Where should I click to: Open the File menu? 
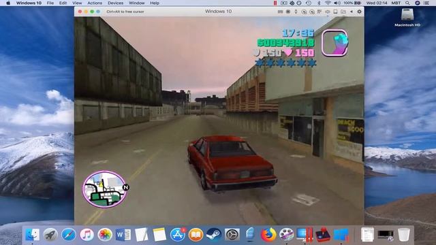pos(50,3)
